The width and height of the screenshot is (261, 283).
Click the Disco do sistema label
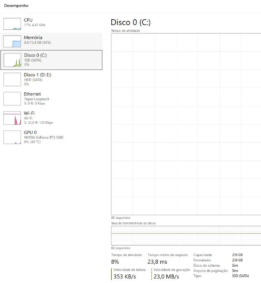[x=207, y=265]
